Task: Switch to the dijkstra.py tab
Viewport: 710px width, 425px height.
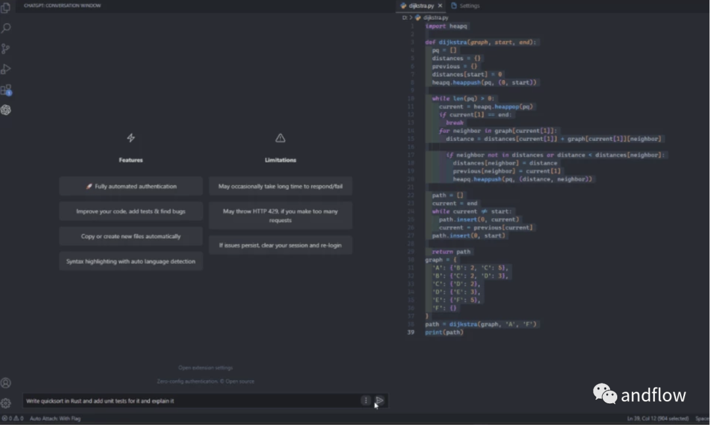Action: [x=421, y=6]
